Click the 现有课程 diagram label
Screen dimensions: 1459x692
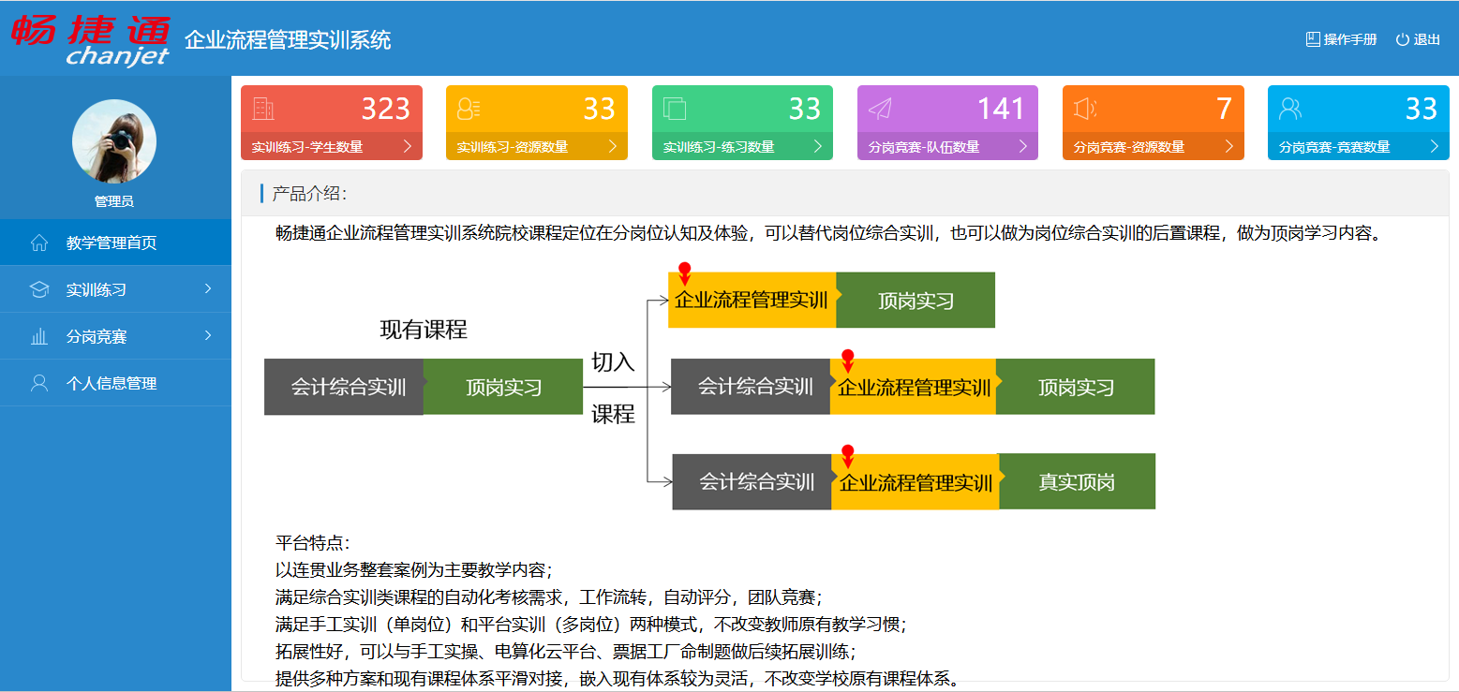pyautogui.click(x=424, y=330)
